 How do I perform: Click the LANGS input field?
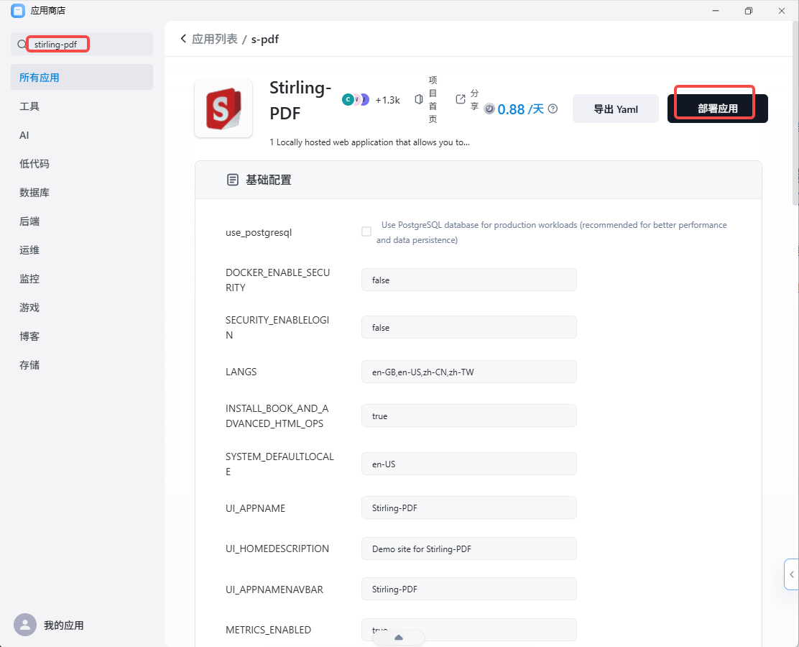[468, 372]
